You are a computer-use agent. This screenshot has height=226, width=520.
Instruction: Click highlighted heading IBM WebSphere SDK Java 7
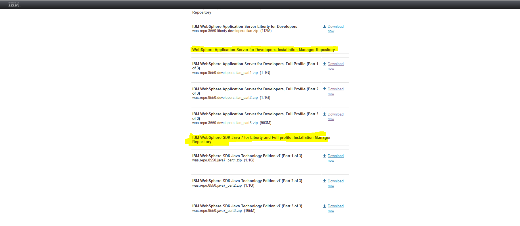coord(261,140)
